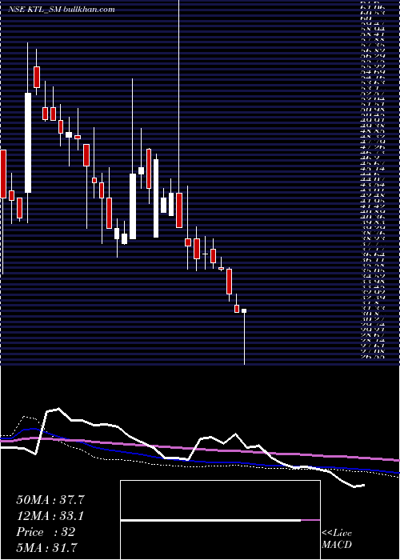This screenshot has width=400, height=560.
Task: Click the tallest white candlestick near left edge
Action: 28,143
